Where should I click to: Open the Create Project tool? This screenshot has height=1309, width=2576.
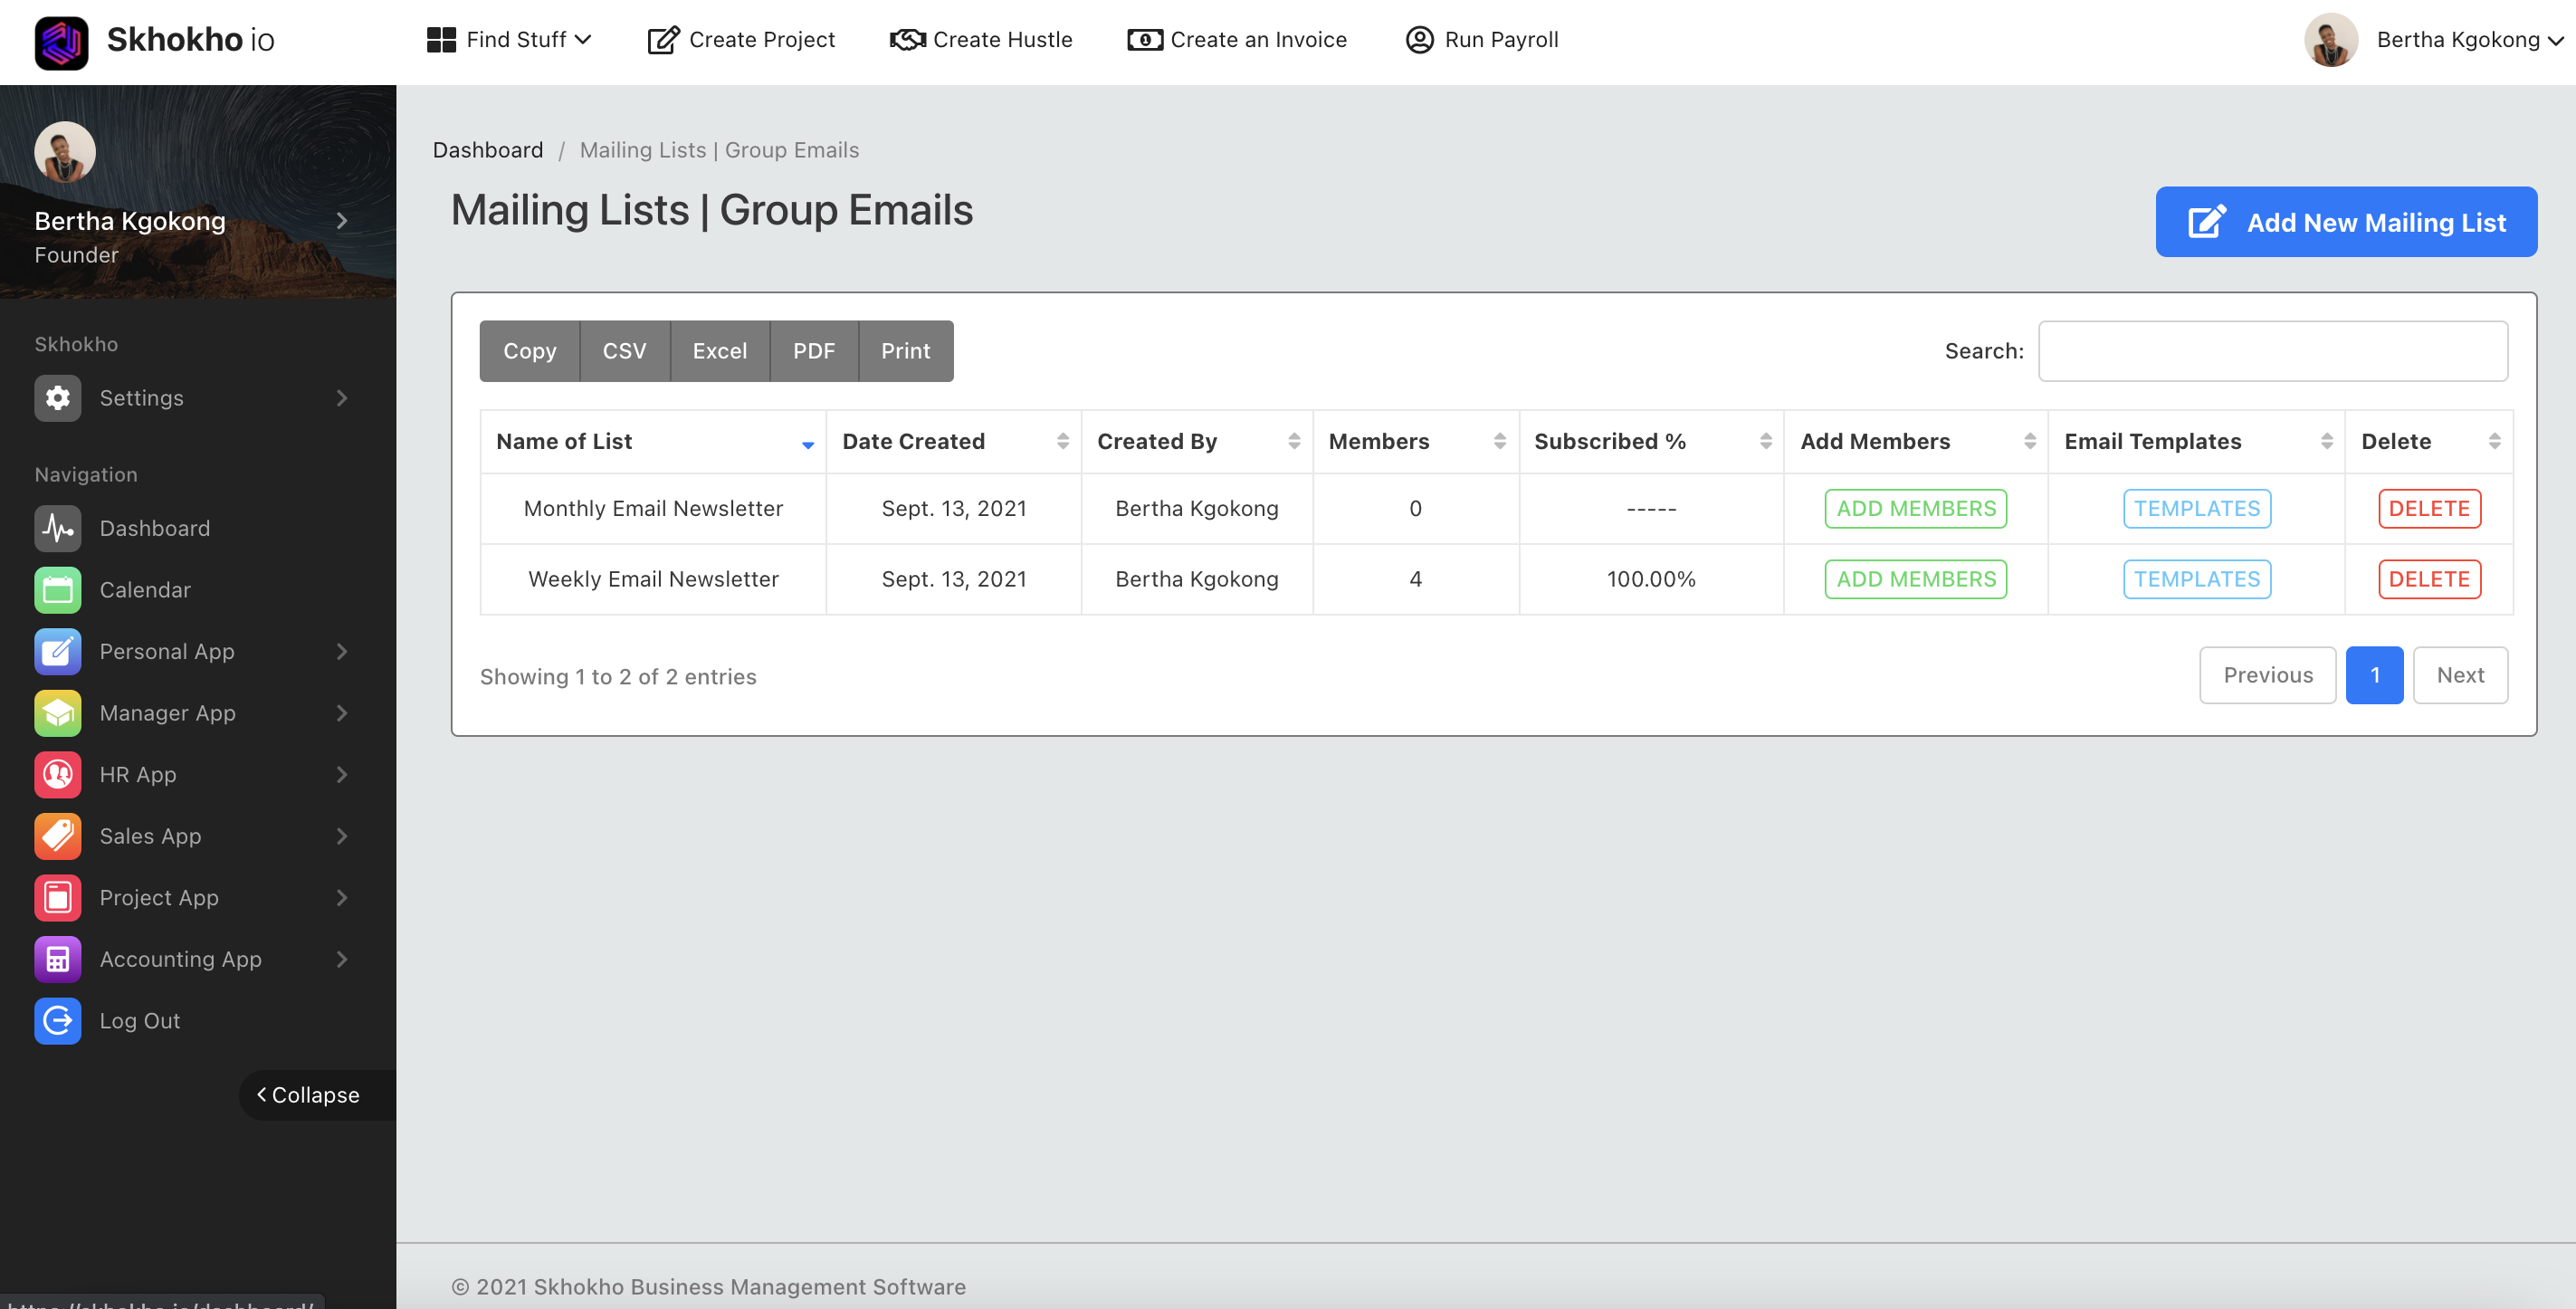tap(740, 39)
